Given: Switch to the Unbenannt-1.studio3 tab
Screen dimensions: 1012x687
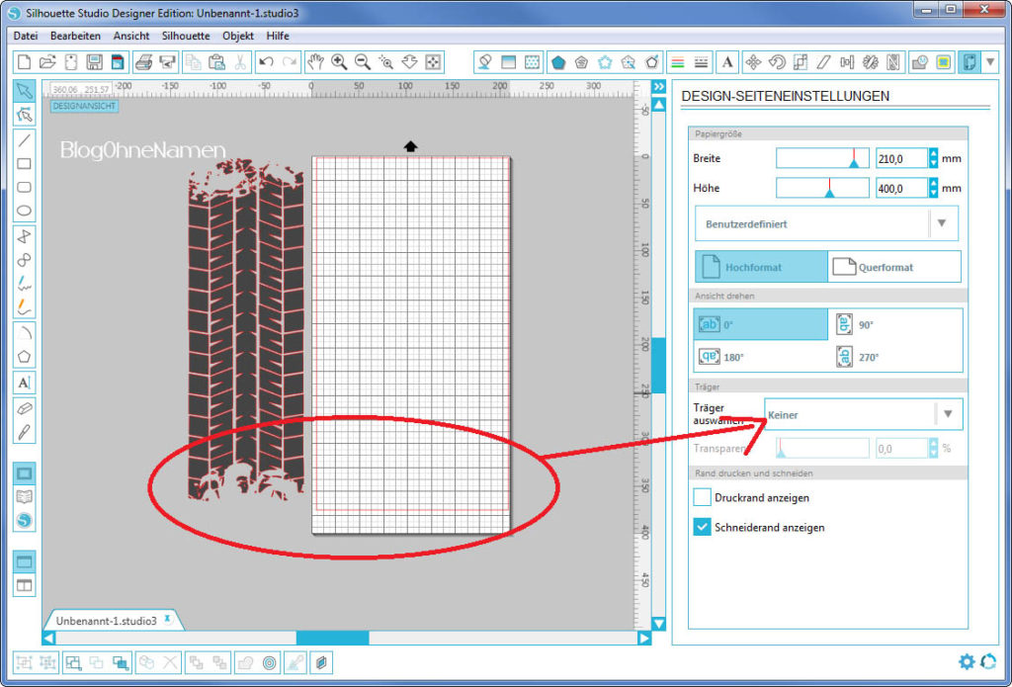Looking at the screenshot, I should tap(107, 621).
